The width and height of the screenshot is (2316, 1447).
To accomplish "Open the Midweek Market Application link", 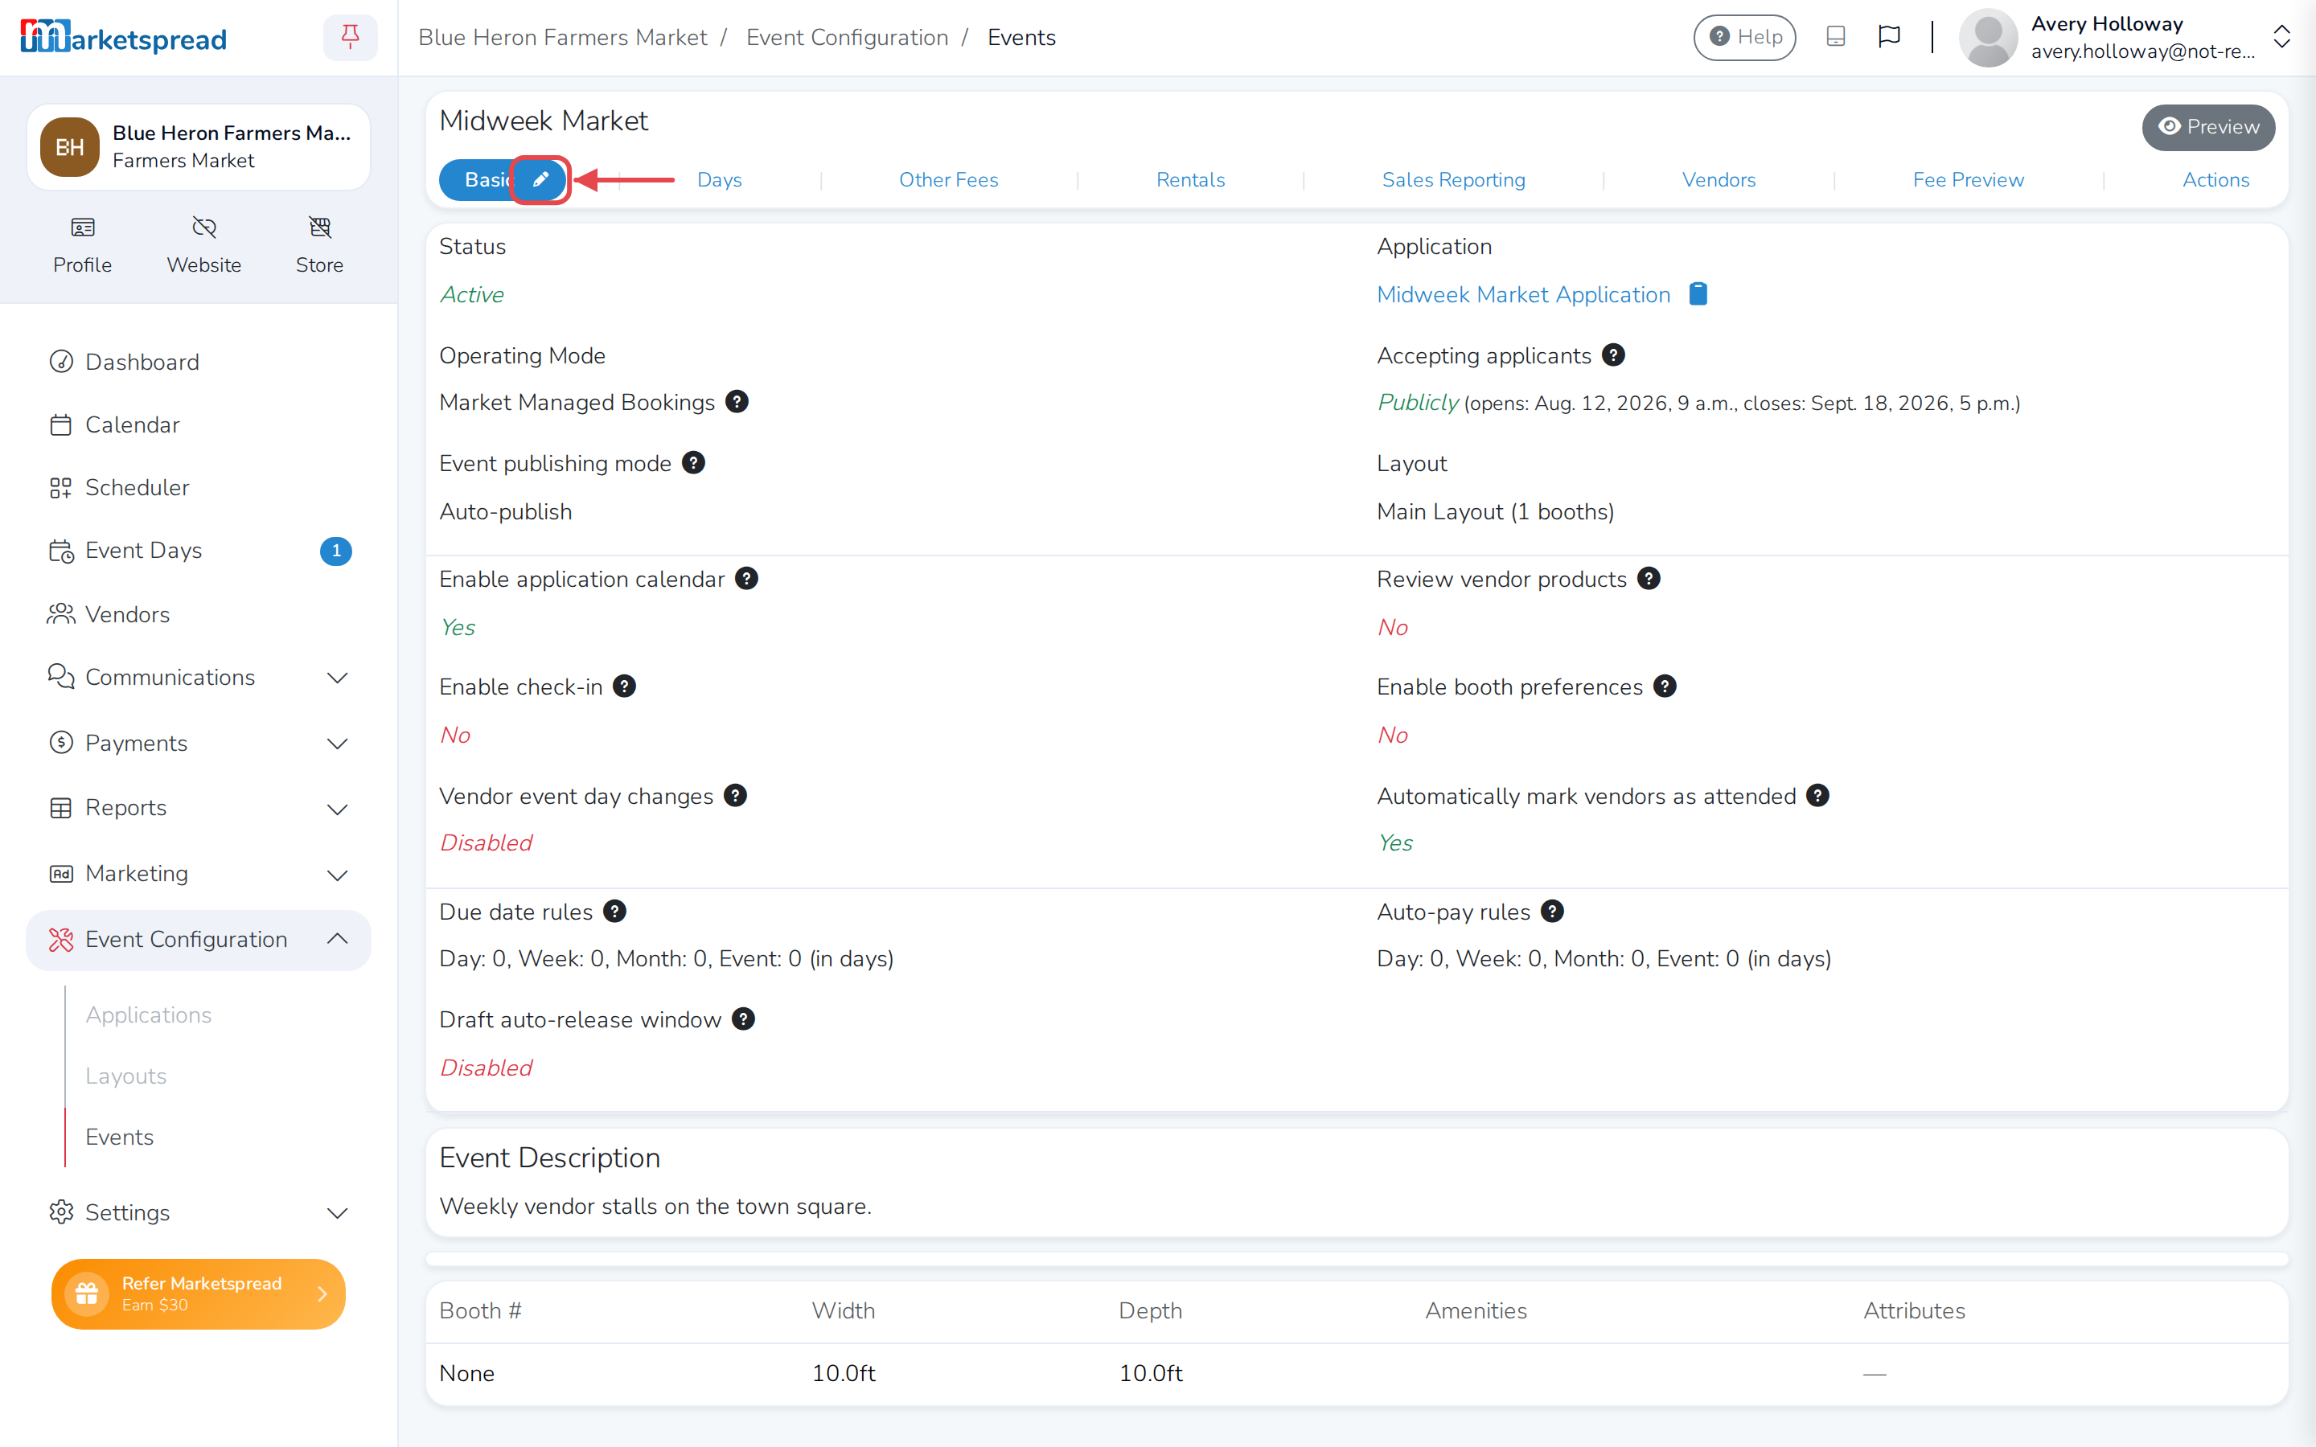I will (x=1524, y=295).
